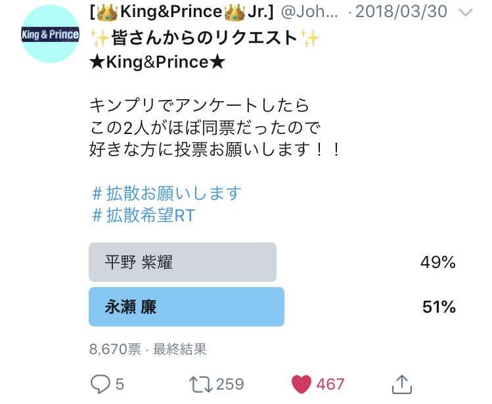Screen dimensions: 492x404
Task: Click the 51% poll result
Action: tap(439, 307)
